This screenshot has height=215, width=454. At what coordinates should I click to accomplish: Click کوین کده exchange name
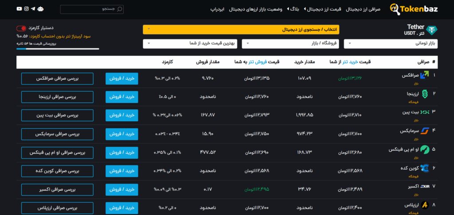[410, 168]
